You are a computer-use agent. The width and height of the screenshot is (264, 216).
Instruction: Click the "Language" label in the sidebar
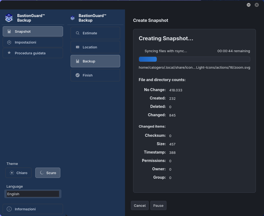[15, 187]
